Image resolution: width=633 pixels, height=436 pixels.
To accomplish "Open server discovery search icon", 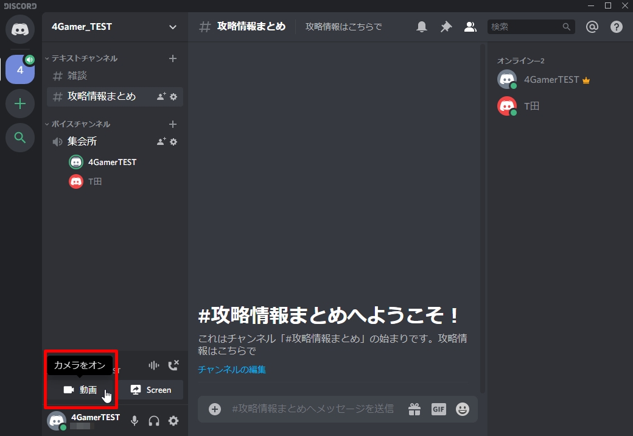I will tap(20, 138).
